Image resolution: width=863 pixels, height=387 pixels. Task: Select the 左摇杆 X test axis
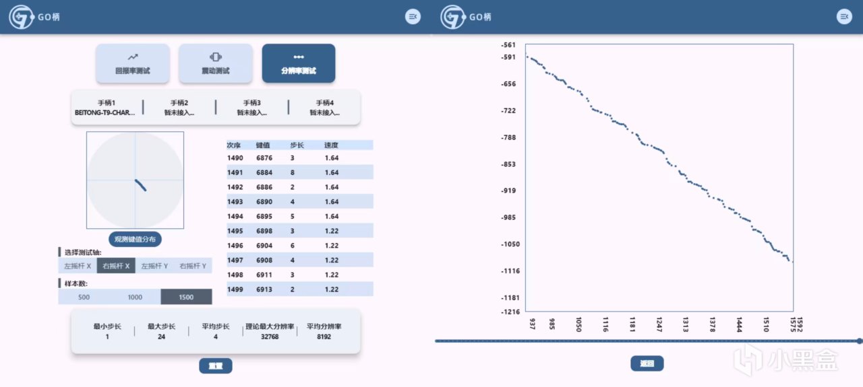coord(78,267)
